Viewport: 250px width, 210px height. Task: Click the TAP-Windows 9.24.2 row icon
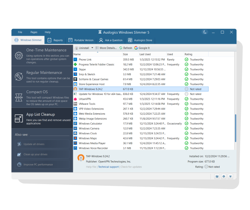(75, 89)
